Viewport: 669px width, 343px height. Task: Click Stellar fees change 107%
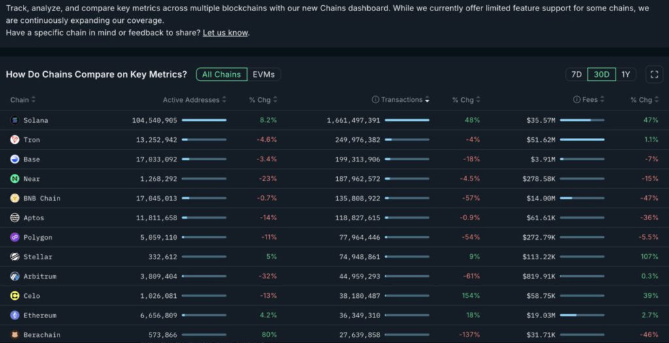[x=649, y=257]
